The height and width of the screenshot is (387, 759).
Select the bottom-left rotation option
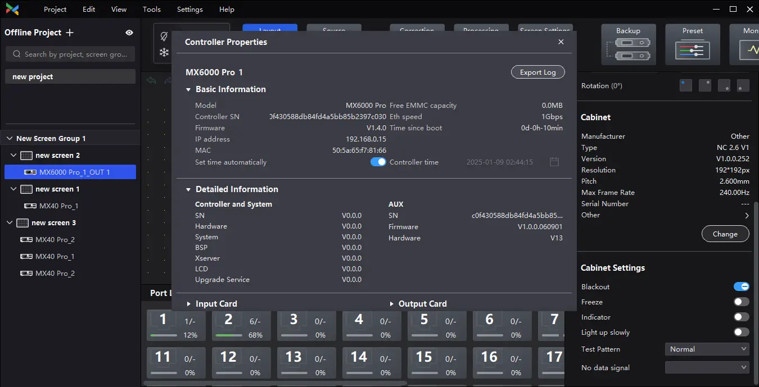(x=743, y=85)
